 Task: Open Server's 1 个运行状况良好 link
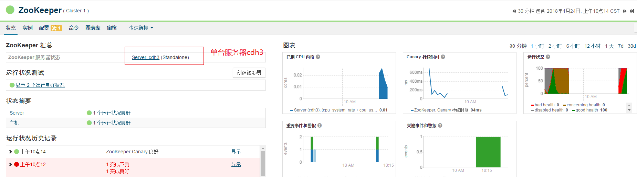pos(112,113)
